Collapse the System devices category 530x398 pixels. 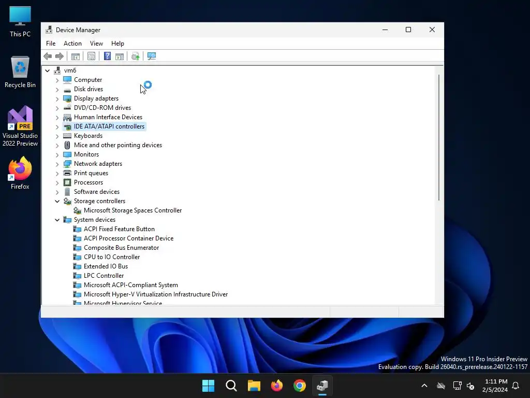[57, 220]
